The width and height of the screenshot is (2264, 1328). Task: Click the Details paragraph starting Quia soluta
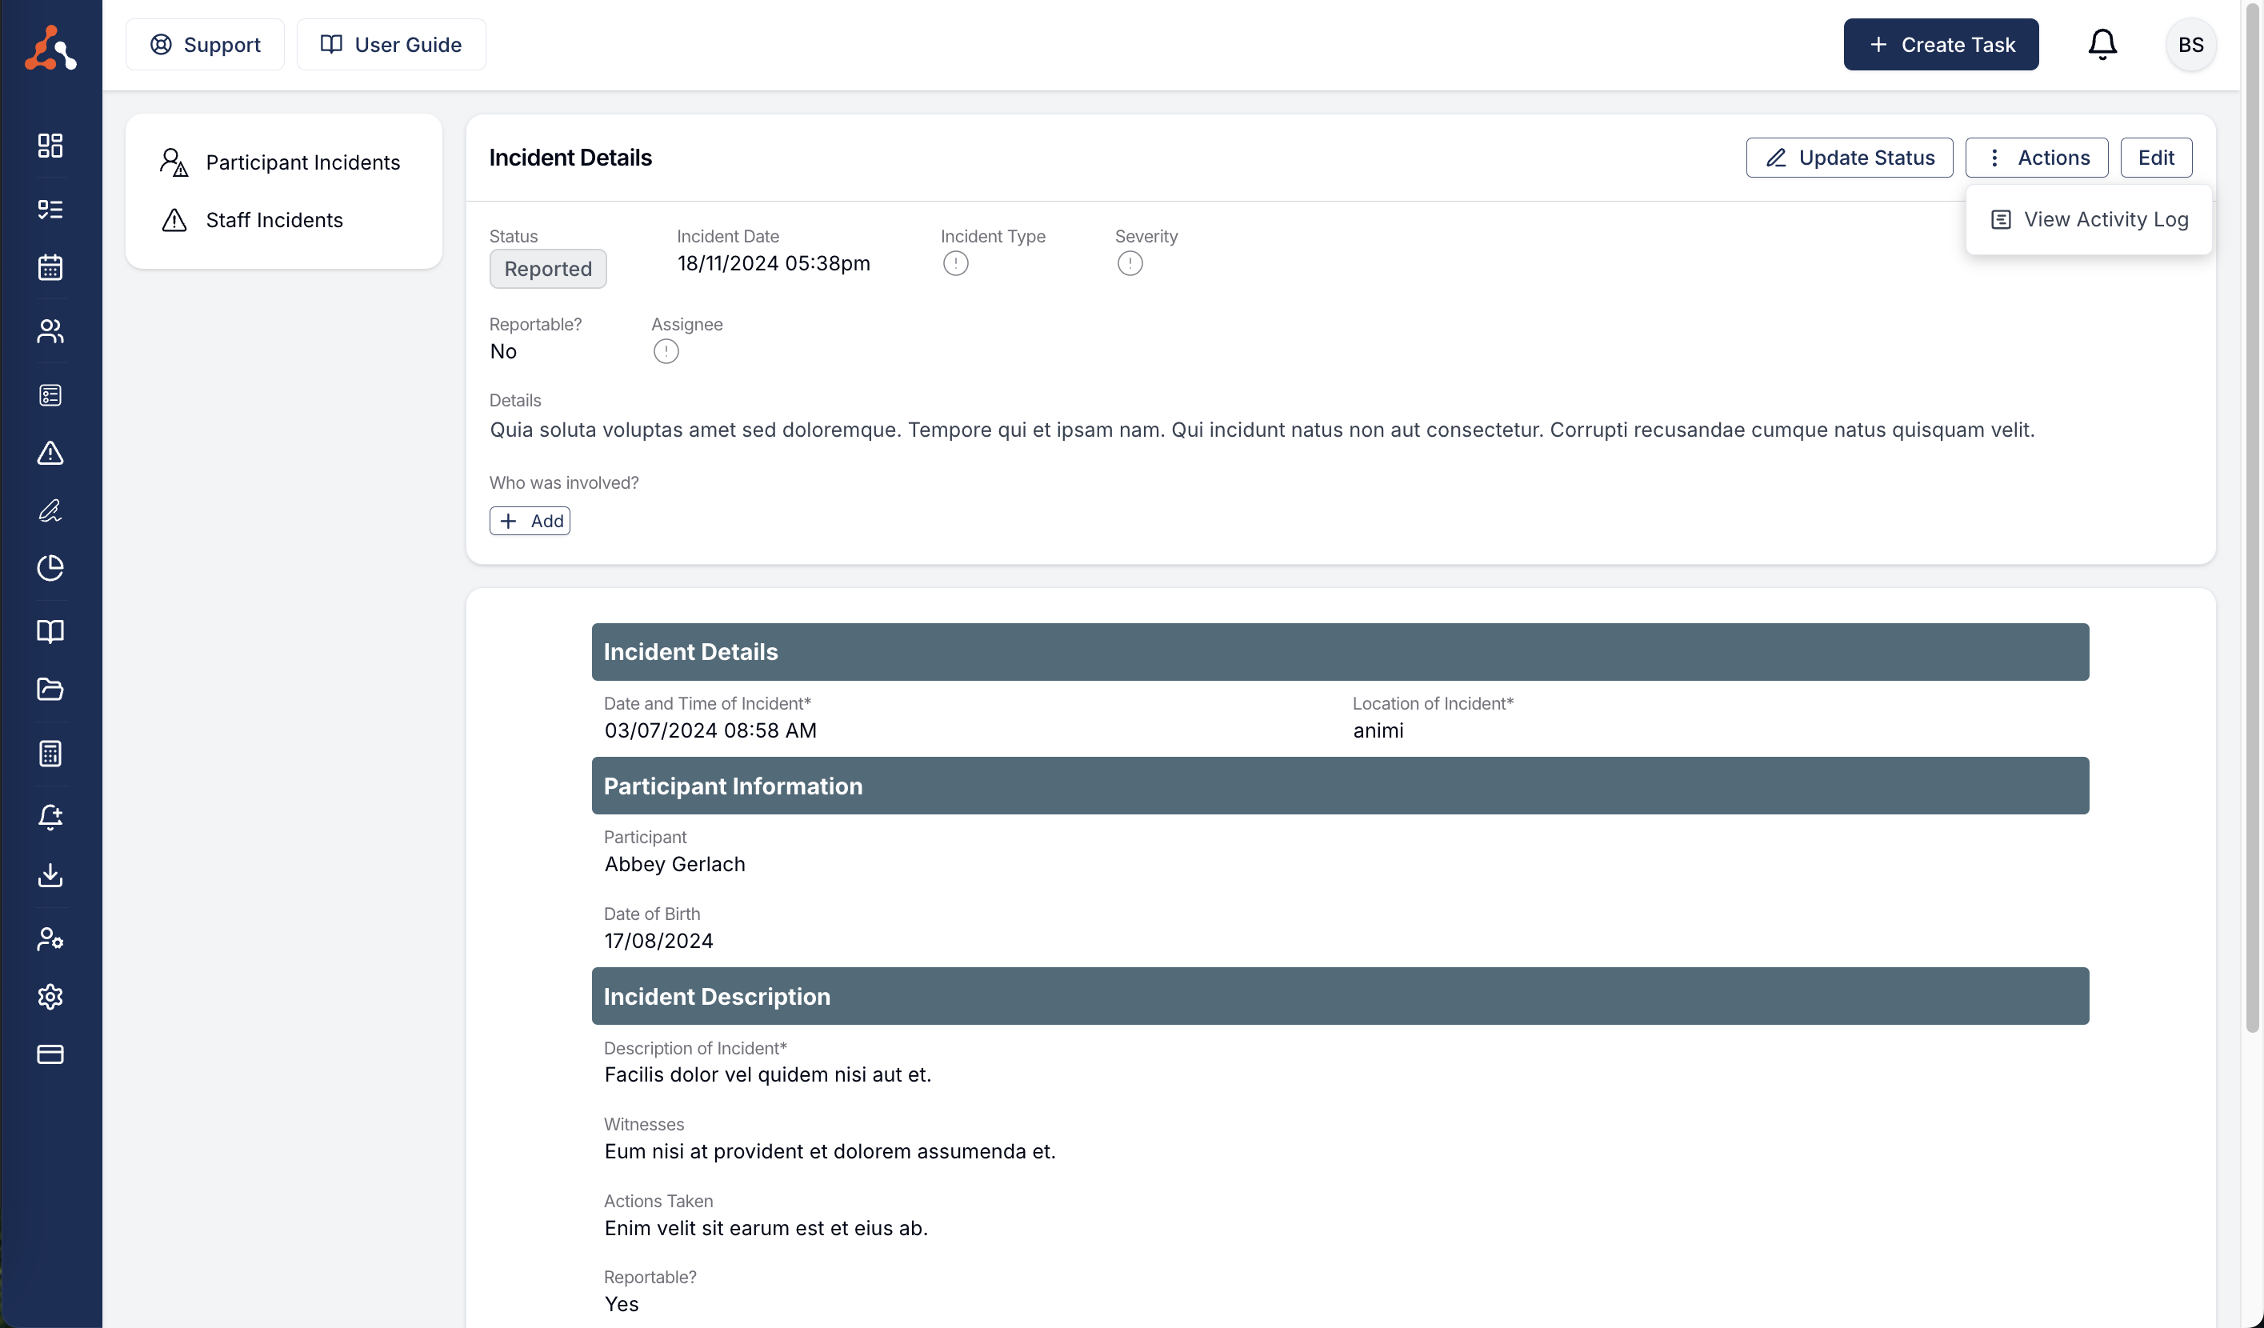[1262, 430]
